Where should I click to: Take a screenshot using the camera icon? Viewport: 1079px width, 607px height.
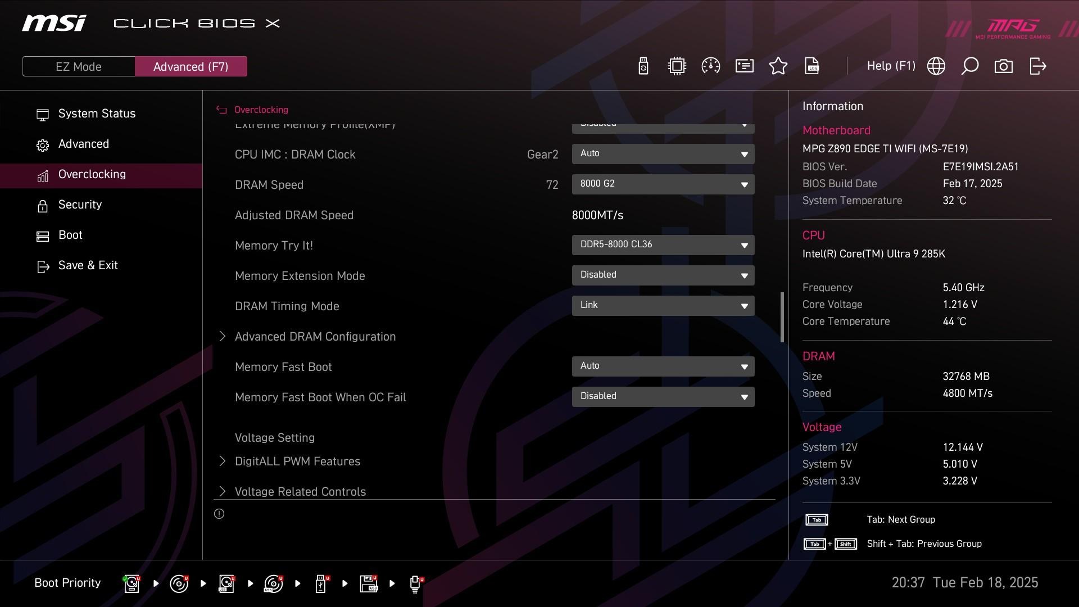(1004, 66)
